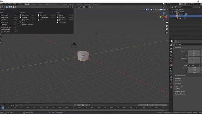
Task: Expand the Delta Transform panel
Action: (181, 76)
